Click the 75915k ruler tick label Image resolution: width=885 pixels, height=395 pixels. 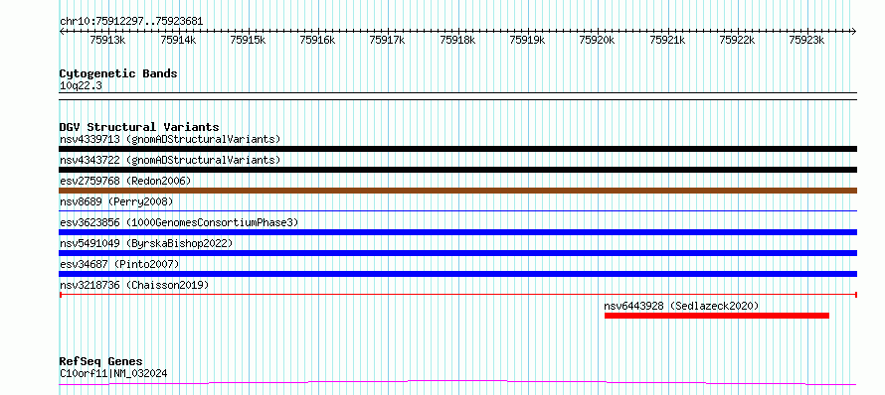pyautogui.click(x=248, y=40)
